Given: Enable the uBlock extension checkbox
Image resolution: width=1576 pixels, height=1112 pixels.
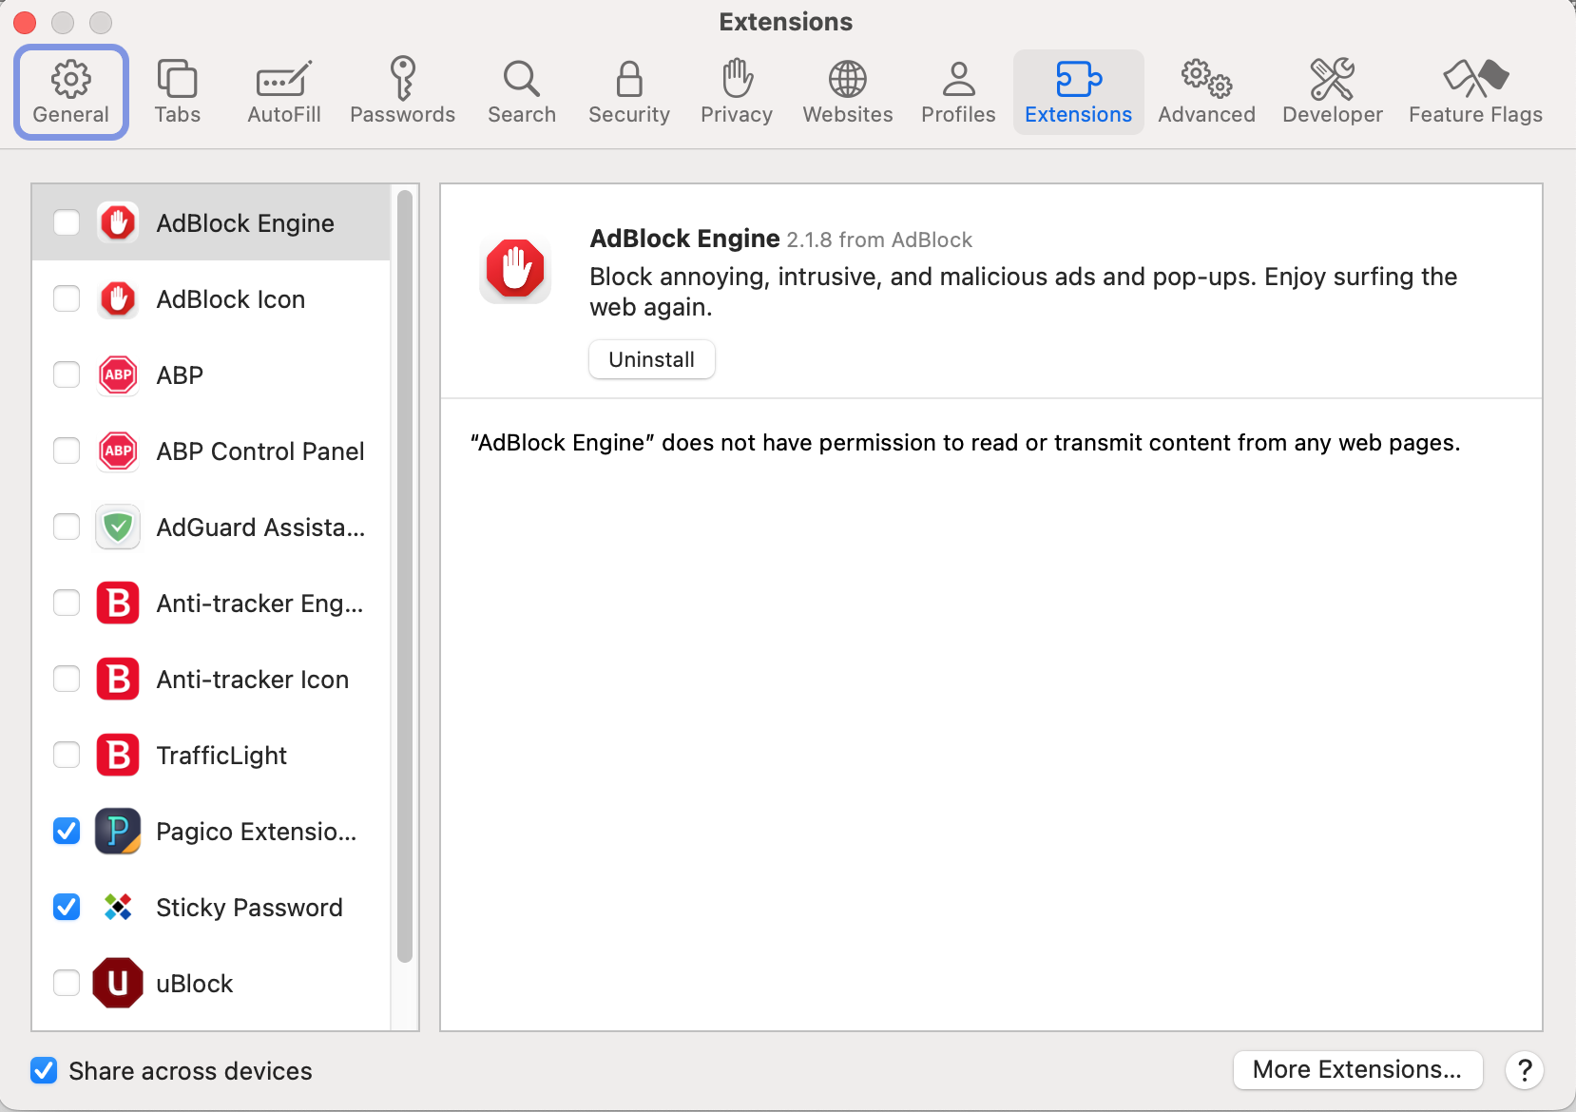Looking at the screenshot, I should [67, 983].
